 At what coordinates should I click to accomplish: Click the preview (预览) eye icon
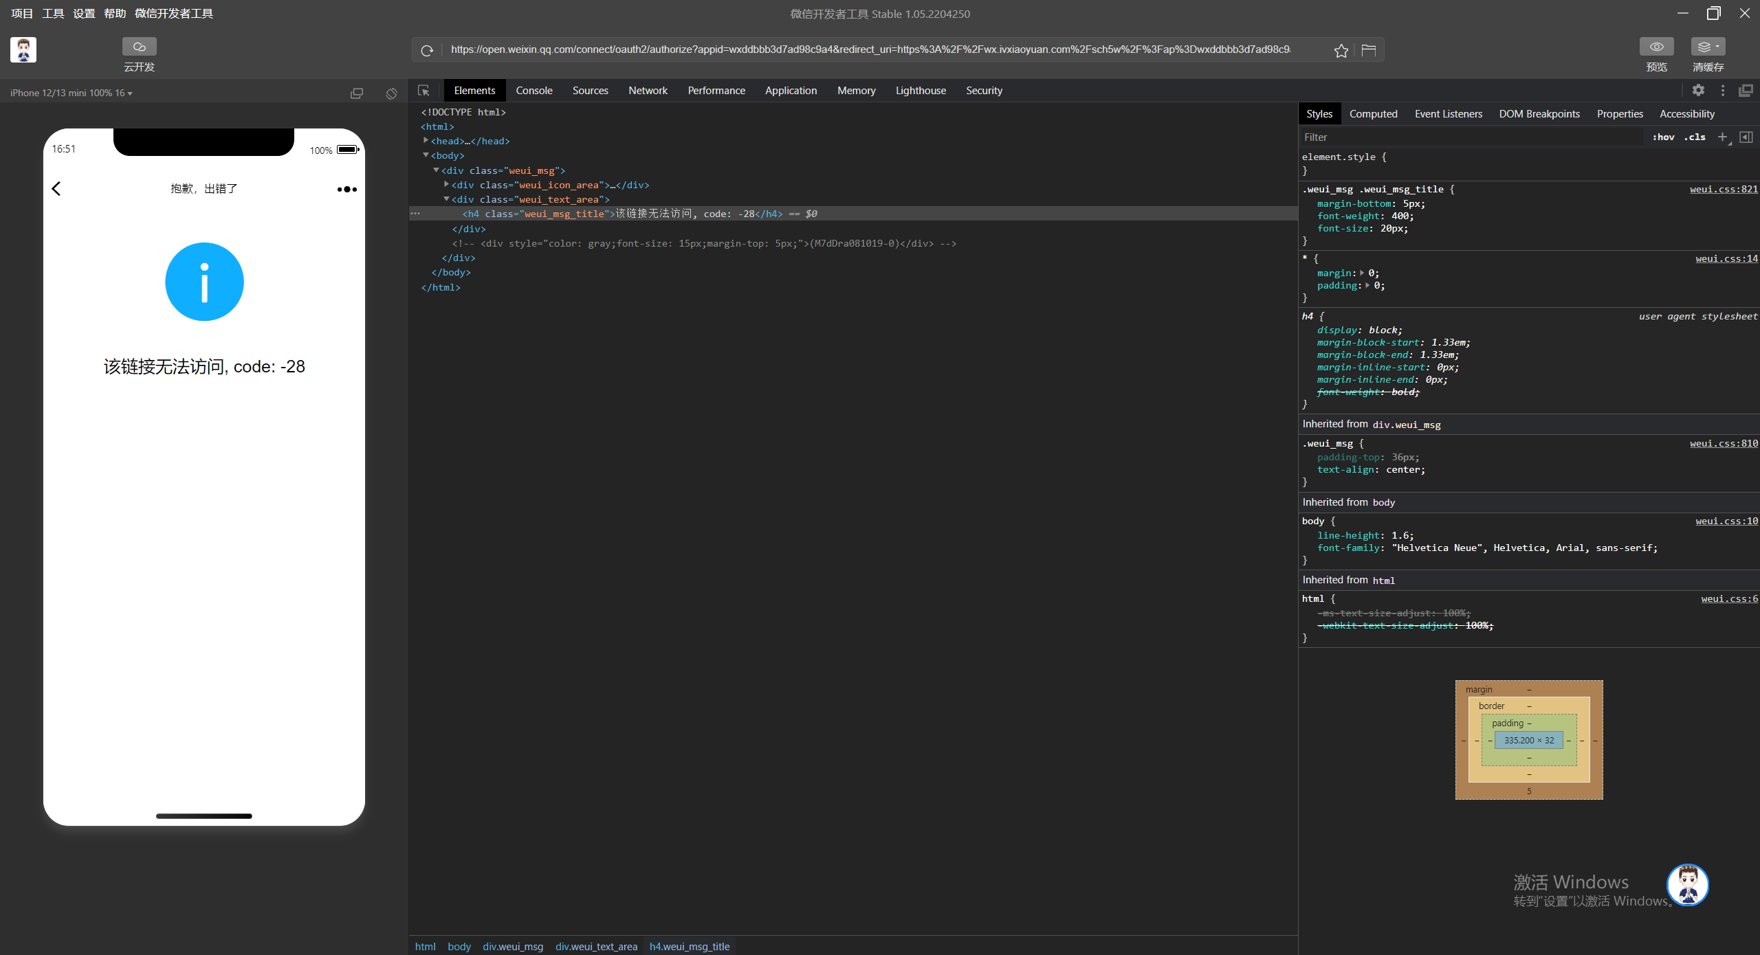tap(1656, 47)
